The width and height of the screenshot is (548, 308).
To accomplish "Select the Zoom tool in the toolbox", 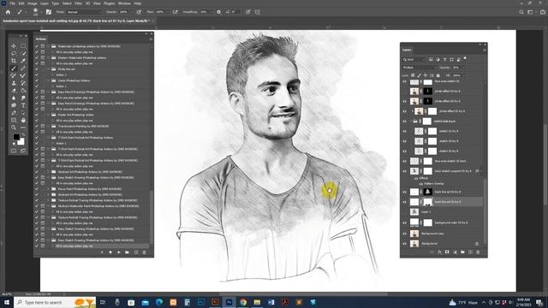I will (x=14, y=127).
